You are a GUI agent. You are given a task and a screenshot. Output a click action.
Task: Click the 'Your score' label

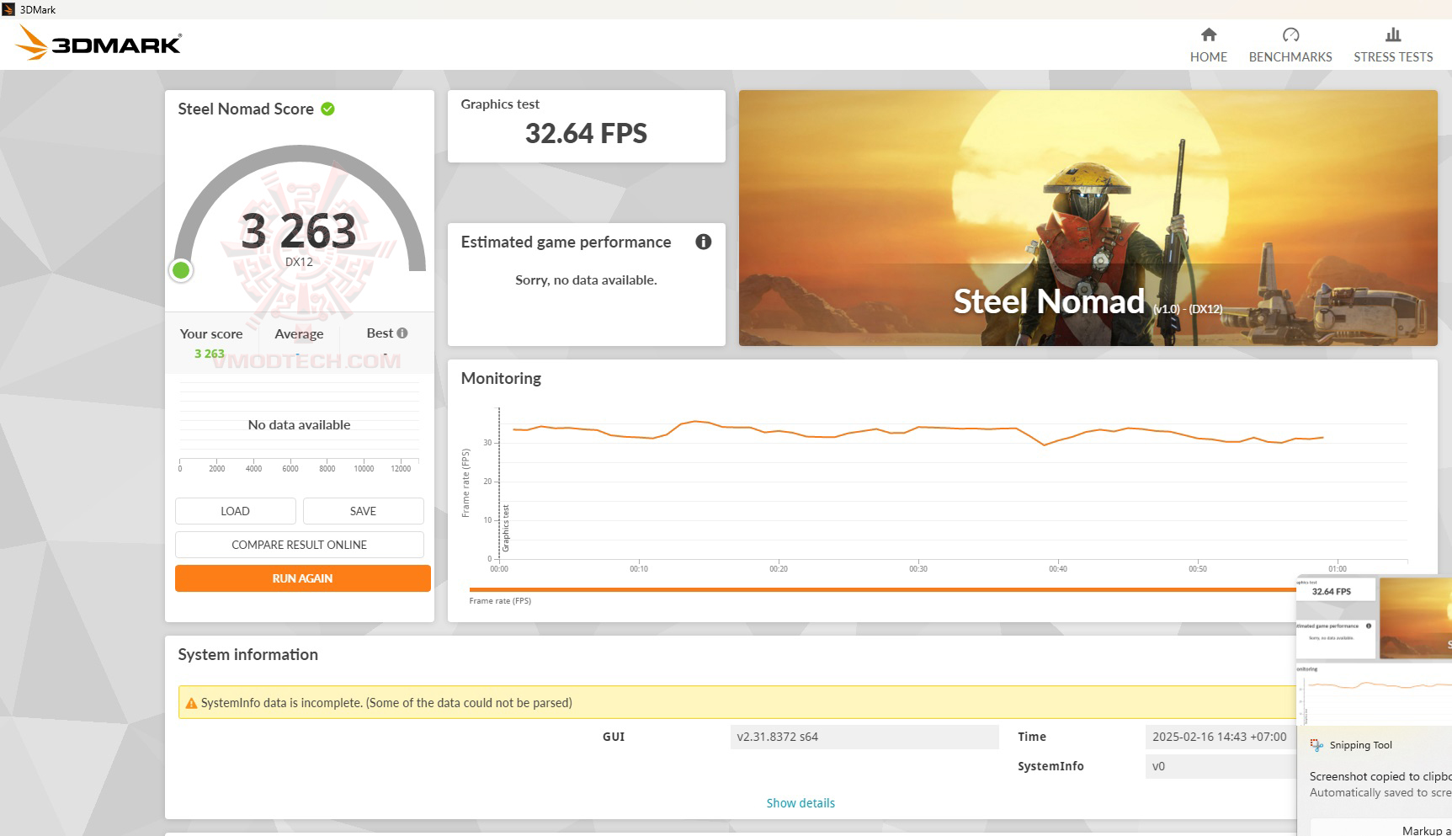click(x=211, y=334)
